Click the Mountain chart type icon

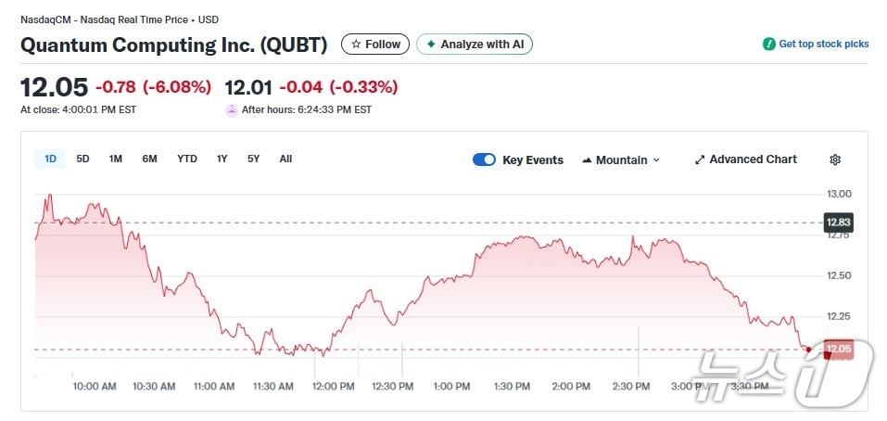[587, 159]
